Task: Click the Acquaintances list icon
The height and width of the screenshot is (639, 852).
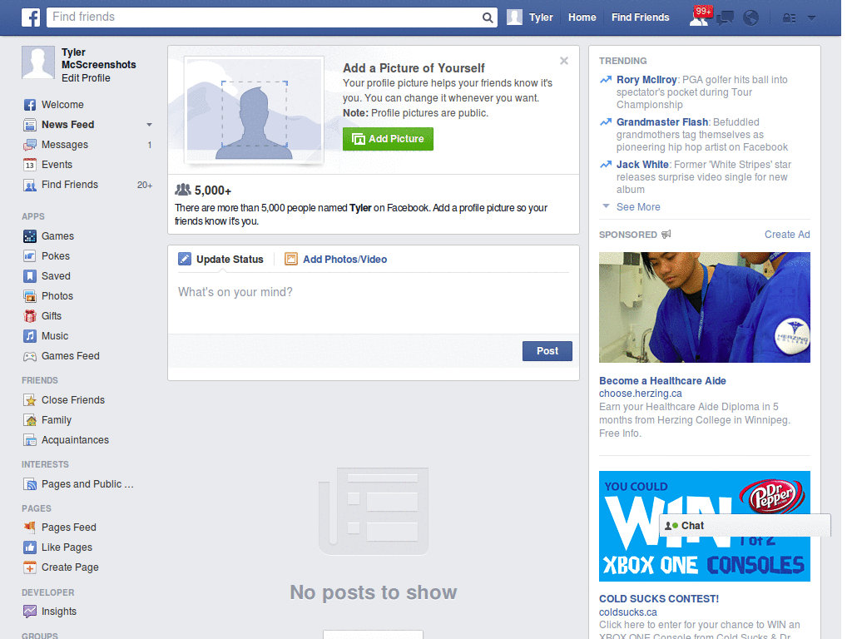Action: (x=30, y=440)
